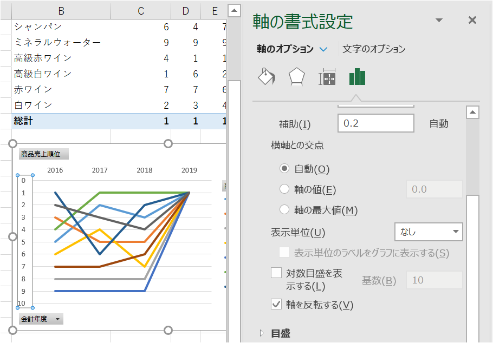Enable the 対数目盛を表示する checkbox
This screenshot has width=493, height=343.
[x=276, y=272]
